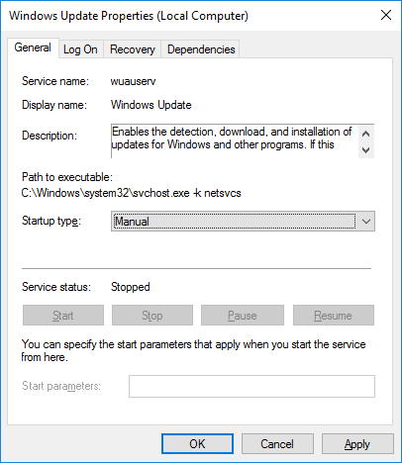Click the Cancel button

pyautogui.click(x=277, y=444)
